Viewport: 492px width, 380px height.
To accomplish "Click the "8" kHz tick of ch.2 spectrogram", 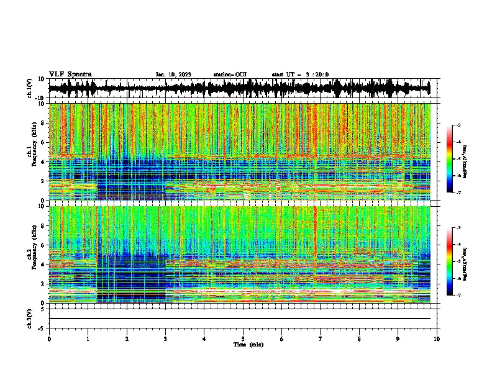I will (x=43, y=226).
